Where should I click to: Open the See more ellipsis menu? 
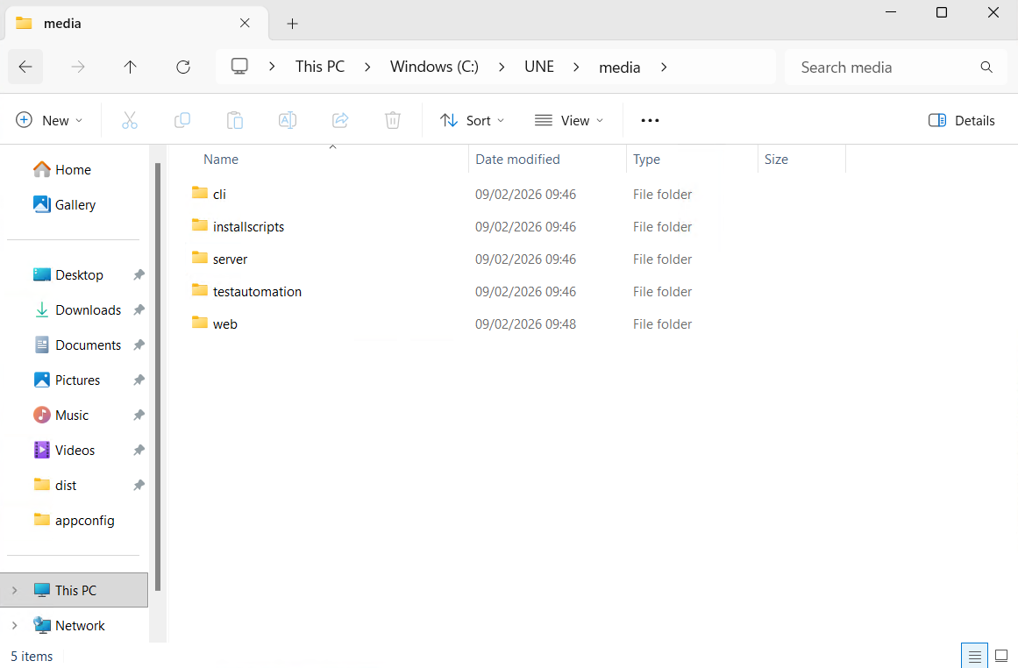tap(650, 121)
